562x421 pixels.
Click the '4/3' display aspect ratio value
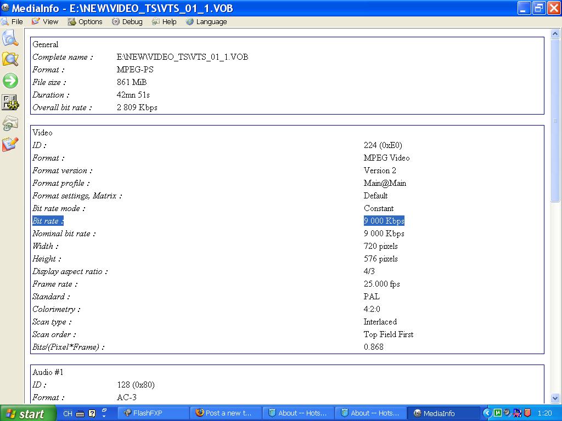pos(369,271)
